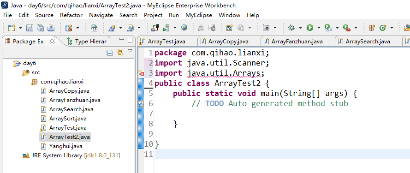This screenshot has height=173, width=410.
Task: Click the task marker on line 6
Action: (x=141, y=104)
